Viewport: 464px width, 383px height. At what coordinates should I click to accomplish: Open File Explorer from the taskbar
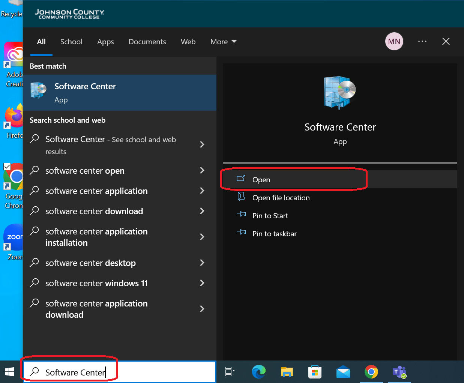[x=287, y=372]
